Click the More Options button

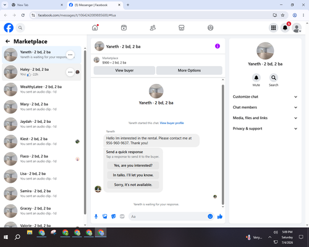[189, 70]
